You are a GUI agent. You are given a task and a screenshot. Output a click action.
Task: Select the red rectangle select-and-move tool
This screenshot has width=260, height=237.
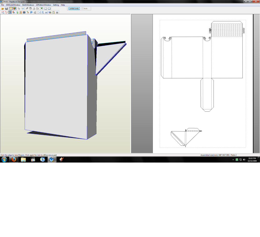(x=3, y=12)
